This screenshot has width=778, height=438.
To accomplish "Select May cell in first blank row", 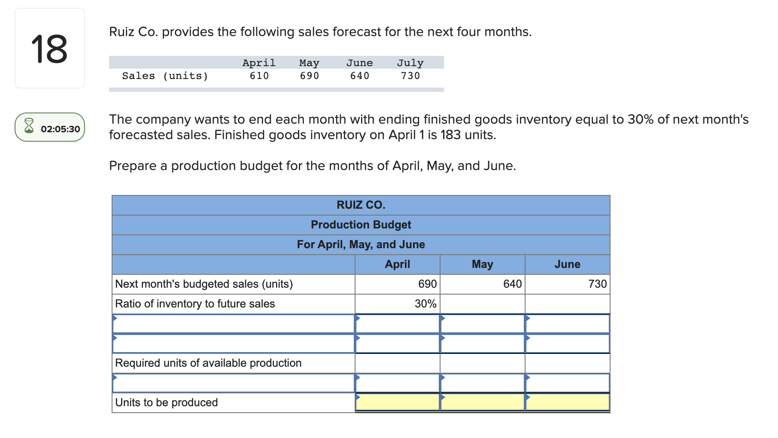I will pos(483,324).
